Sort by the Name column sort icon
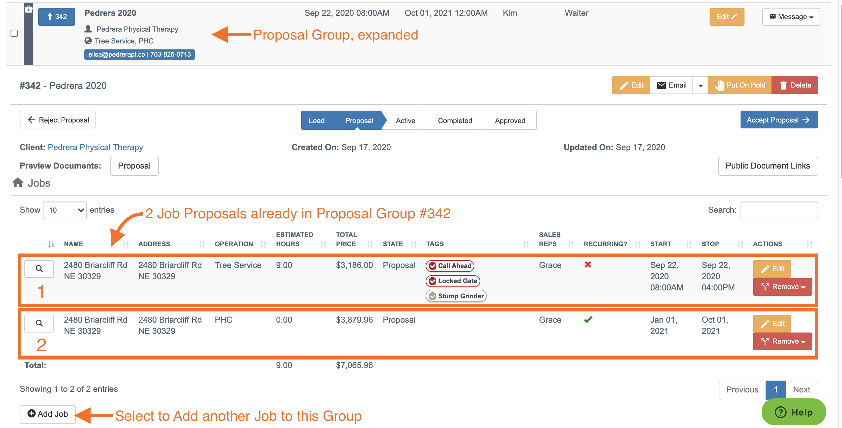The height and width of the screenshot is (428, 842). (x=126, y=244)
